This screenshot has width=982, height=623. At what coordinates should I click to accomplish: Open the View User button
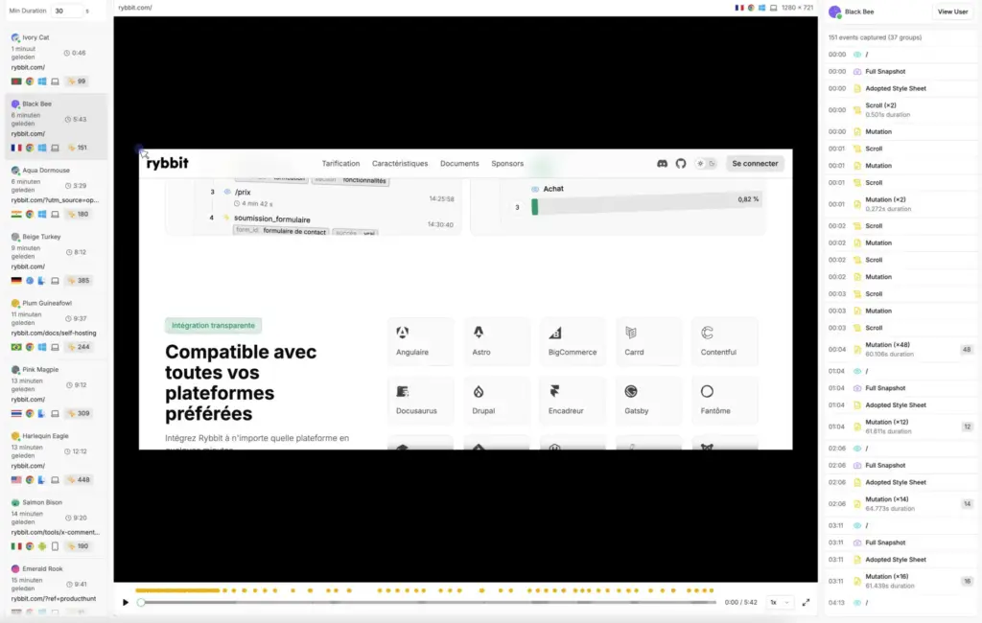[x=952, y=12]
